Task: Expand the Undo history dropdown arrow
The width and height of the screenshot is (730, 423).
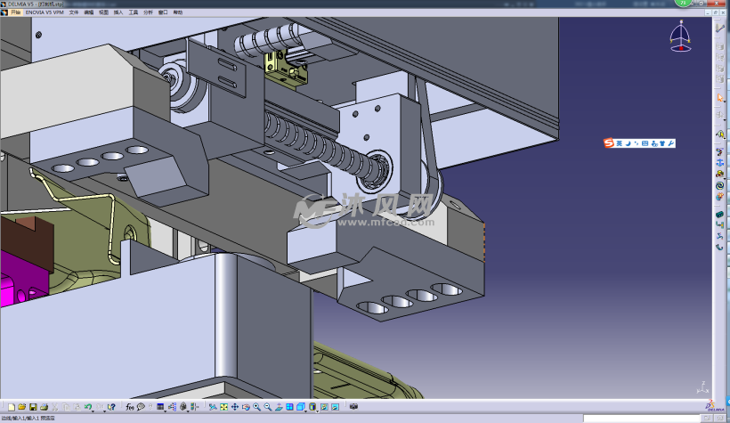Action: coord(93,410)
